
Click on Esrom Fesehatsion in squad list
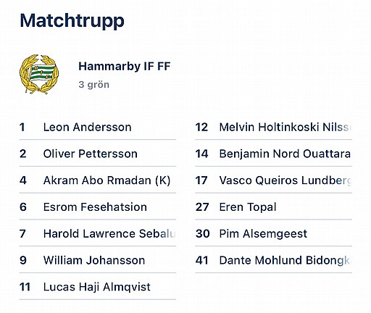(98, 207)
